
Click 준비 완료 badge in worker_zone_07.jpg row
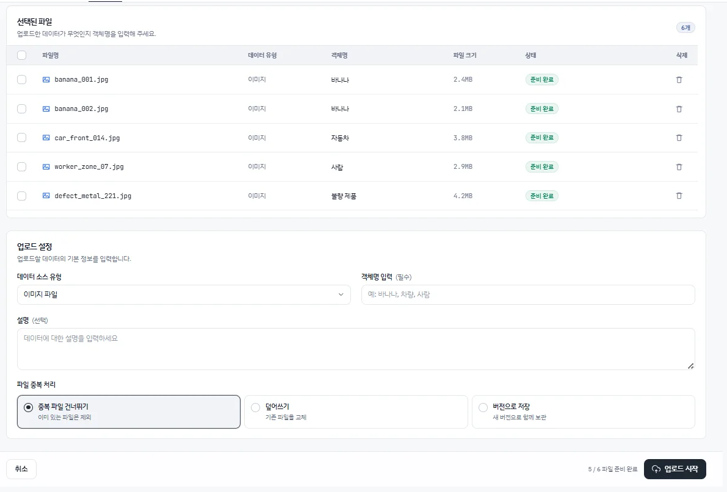[x=541, y=167]
